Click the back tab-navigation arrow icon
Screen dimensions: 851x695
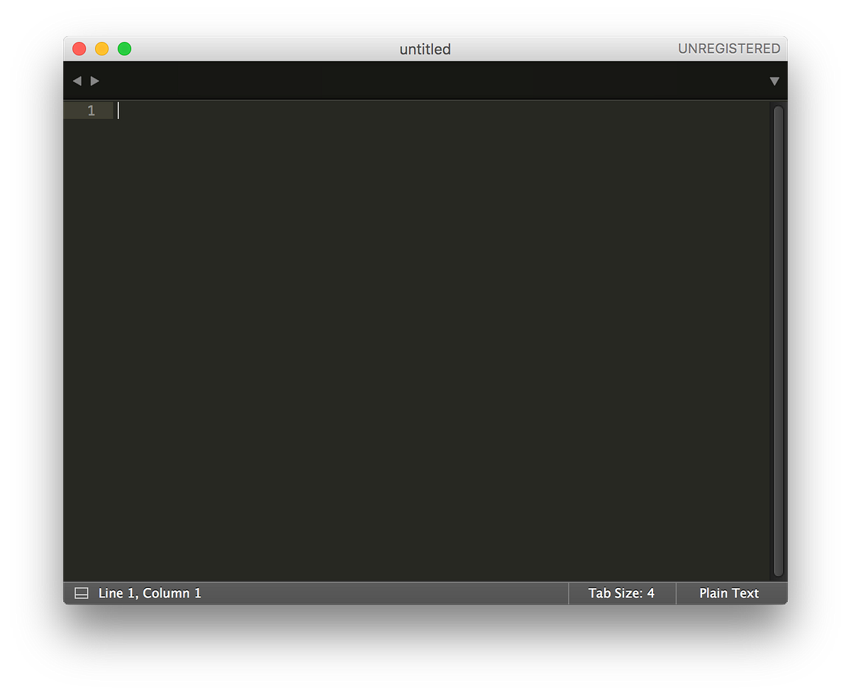coord(77,81)
